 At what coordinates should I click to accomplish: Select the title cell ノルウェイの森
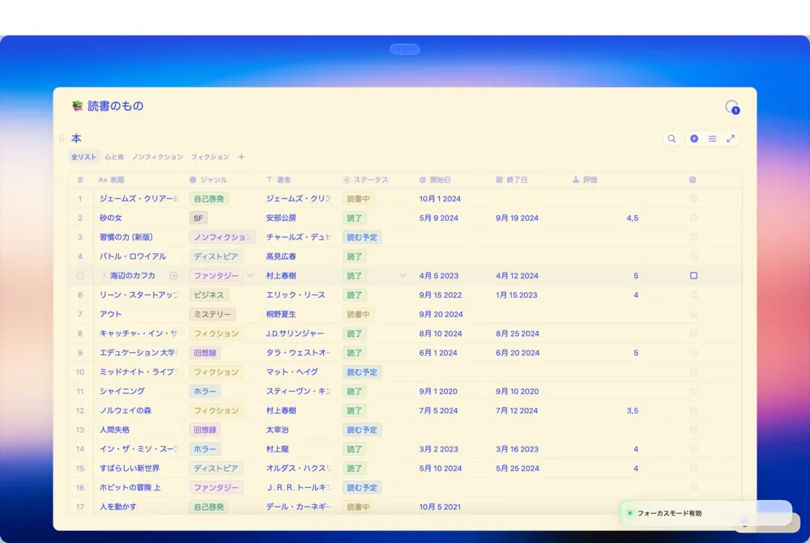point(126,410)
